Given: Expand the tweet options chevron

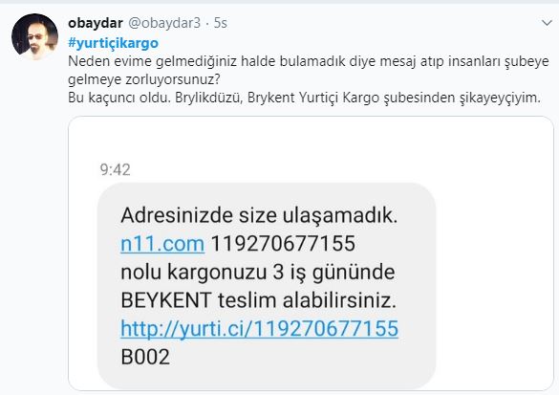Looking at the screenshot, I should pos(547,23).
